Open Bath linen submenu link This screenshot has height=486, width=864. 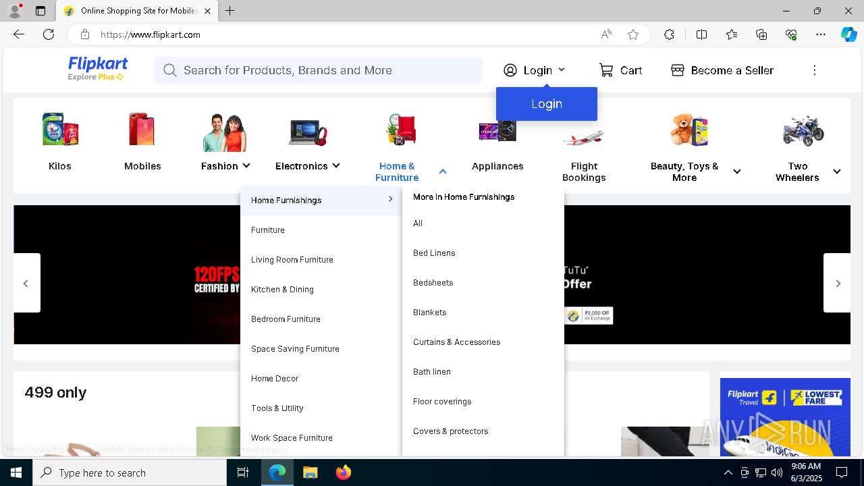click(x=432, y=372)
